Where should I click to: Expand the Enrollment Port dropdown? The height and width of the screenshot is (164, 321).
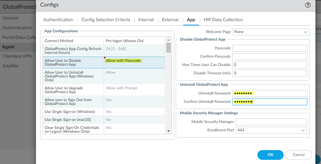click(x=271, y=130)
